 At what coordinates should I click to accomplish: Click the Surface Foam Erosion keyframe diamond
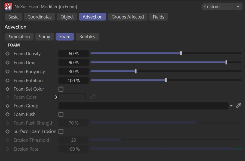coord(8,131)
